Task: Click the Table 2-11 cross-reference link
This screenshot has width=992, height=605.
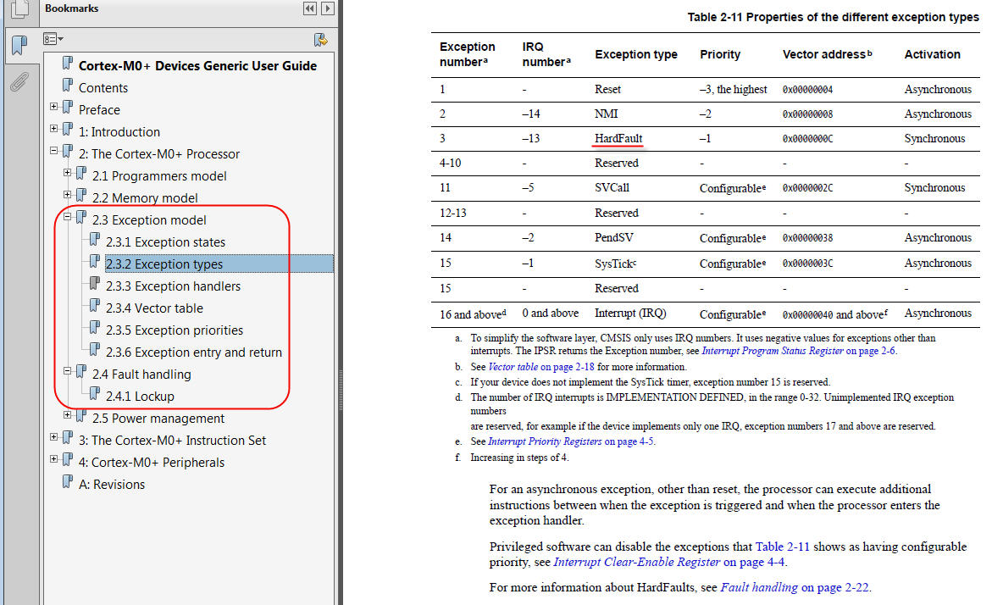Action: tap(782, 547)
